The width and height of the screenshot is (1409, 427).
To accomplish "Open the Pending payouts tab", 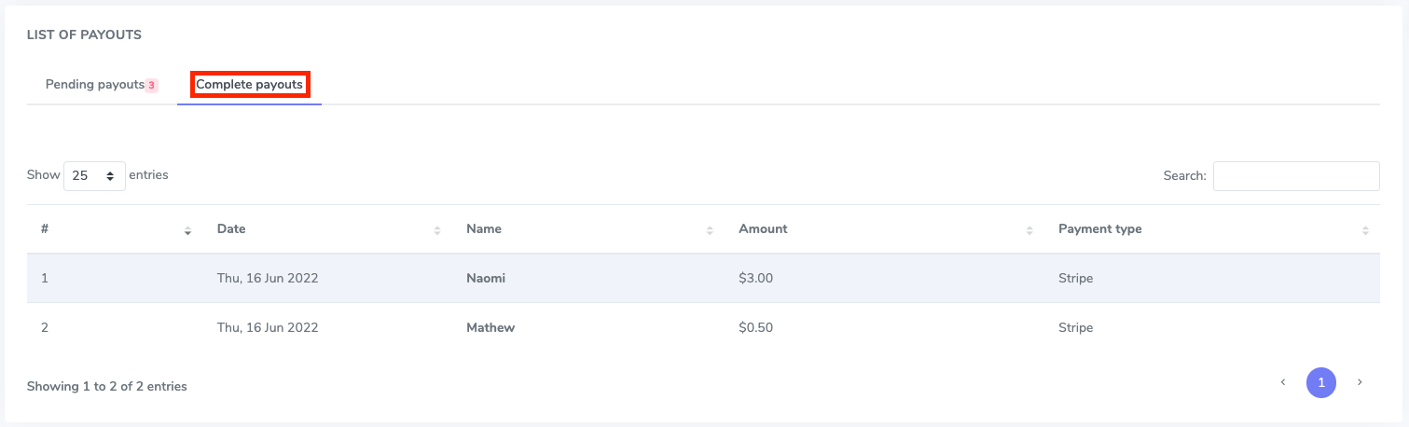I will pyautogui.click(x=94, y=85).
